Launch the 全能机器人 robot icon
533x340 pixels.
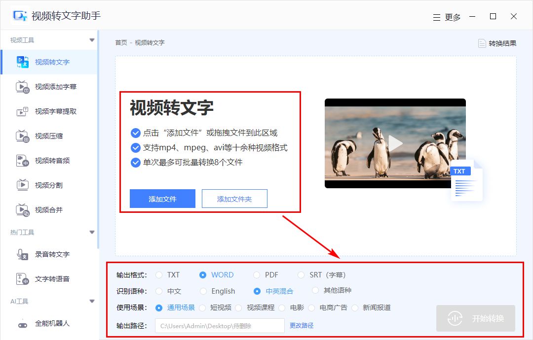(23, 323)
